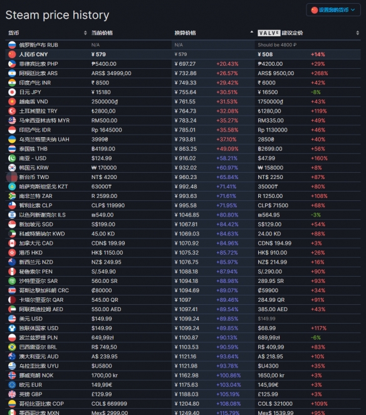Viewport: 366px width, 415px height.
Task: Select the +268% suggested difference for ARS
Action: point(320,73)
